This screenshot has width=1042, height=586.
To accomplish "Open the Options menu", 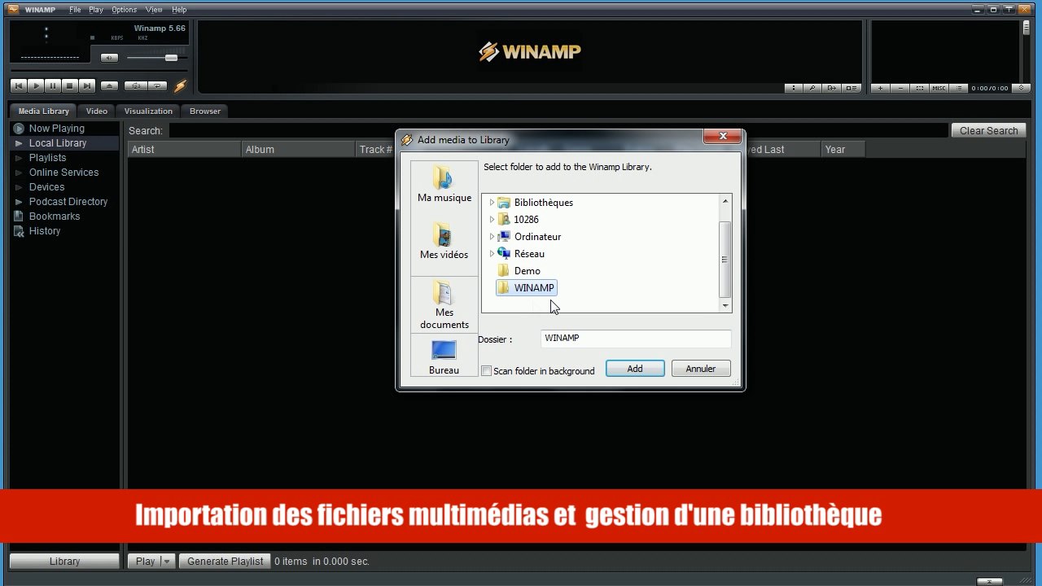I will (125, 10).
